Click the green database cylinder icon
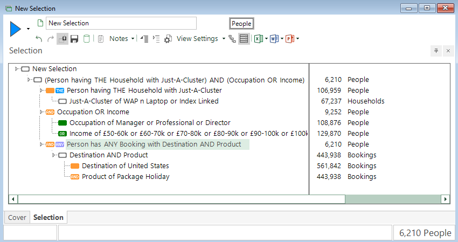The image size is (458, 242). point(86,39)
